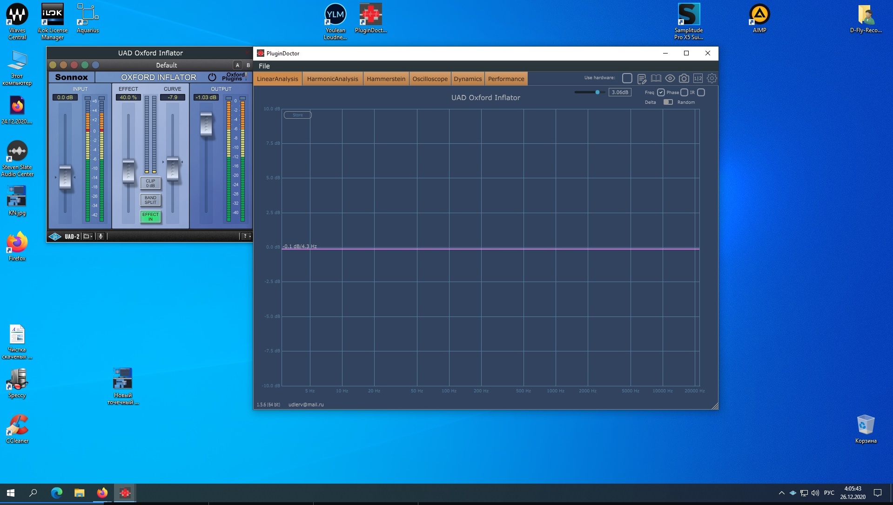893x505 pixels.
Task: Enable the Phase checkbox
Action: [684, 93]
